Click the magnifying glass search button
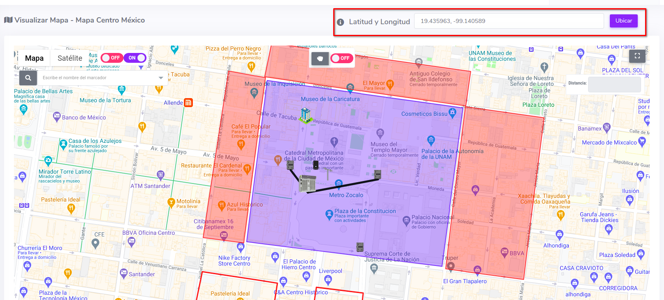Screen dimensions: 664x300 point(28,78)
